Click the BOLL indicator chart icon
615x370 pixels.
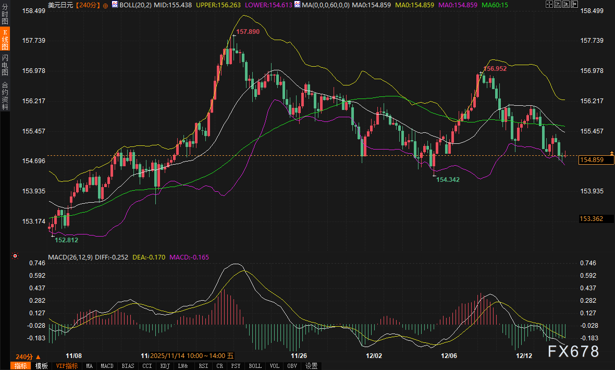coord(115,5)
